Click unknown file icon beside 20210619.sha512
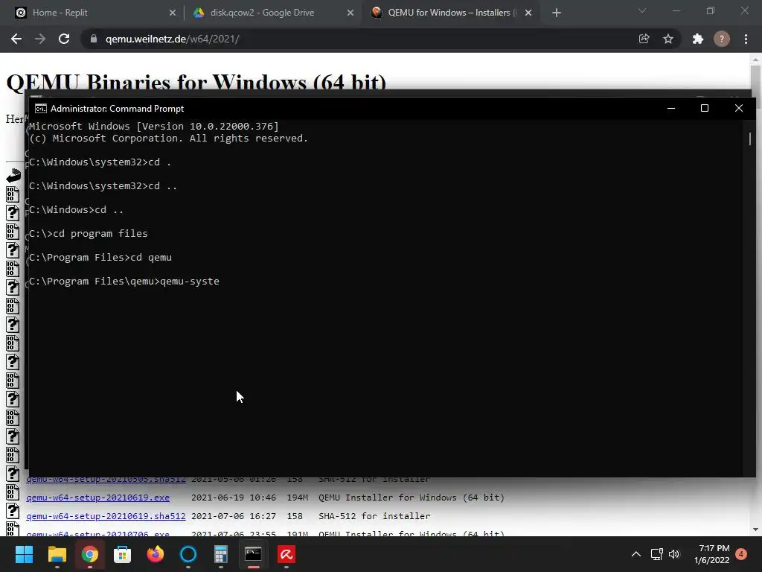762x572 pixels. (x=13, y=511)
